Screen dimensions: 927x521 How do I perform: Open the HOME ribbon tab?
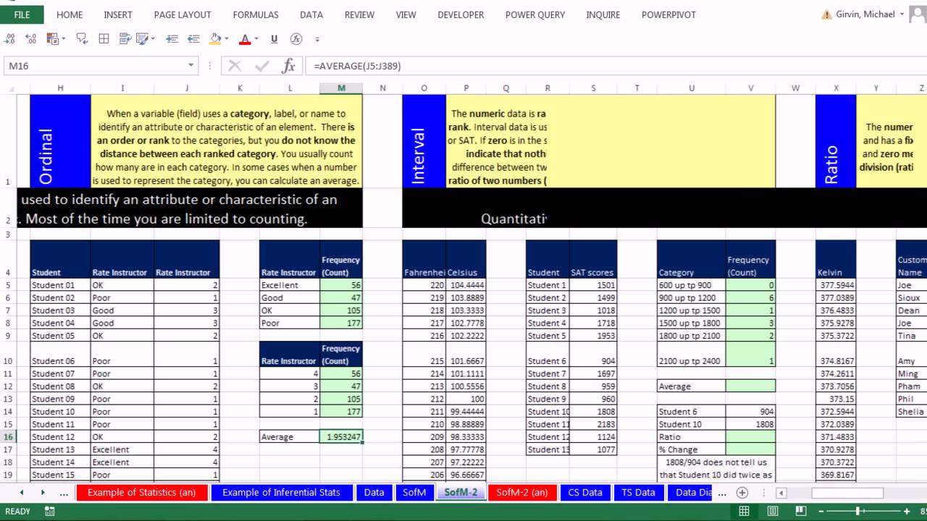pyautogui.click(x=70, y=14)
